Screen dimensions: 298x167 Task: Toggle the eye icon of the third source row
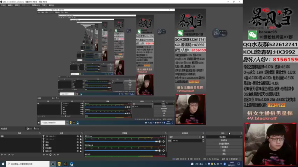point(77,142)
